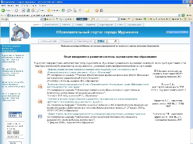The width and height of the screenshot is (193, 144).
Task: Open link Модель научно-исследовательской деятельности
Action: 96,114
